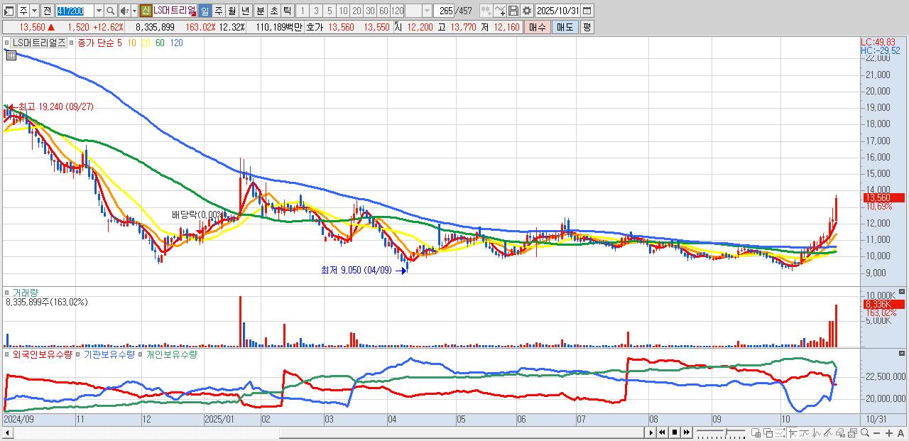Click the split chart window icon
Screen dimensions: 909x441
pyautogui.click(x=756, y=433)
